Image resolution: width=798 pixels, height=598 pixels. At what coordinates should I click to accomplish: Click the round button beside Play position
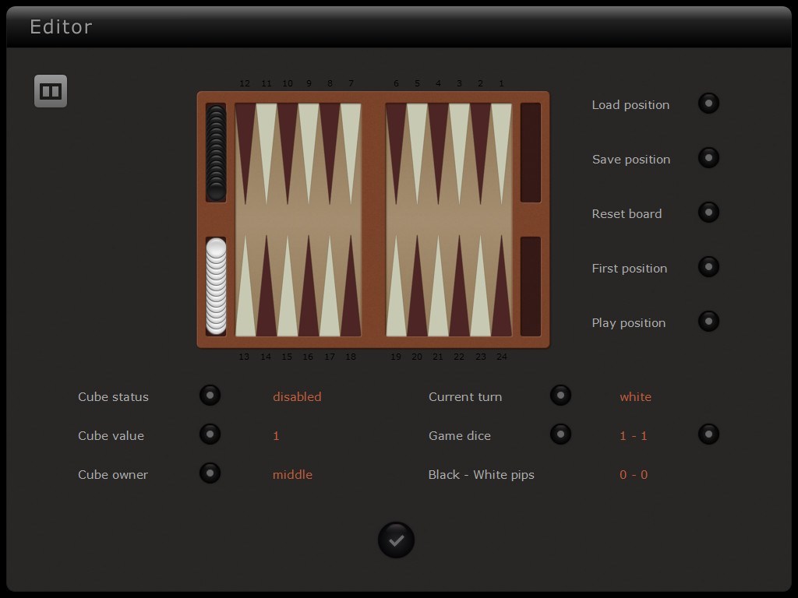(x=708, y=321)
